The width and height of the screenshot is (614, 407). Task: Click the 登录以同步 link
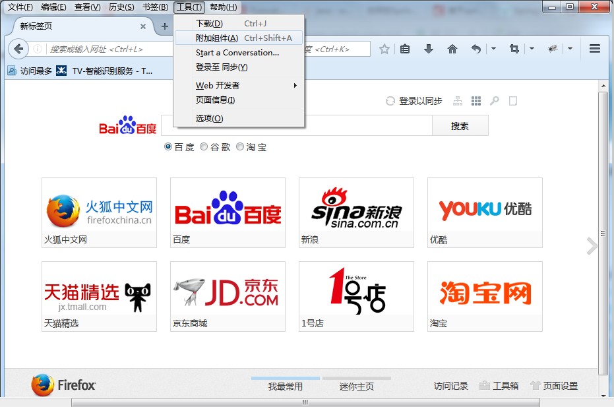click(421, 101)
